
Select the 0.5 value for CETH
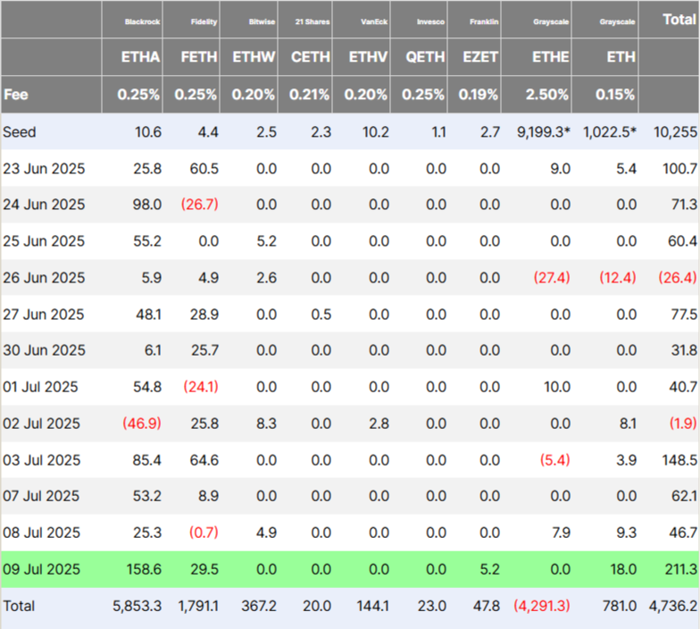(x=321, y=314)
